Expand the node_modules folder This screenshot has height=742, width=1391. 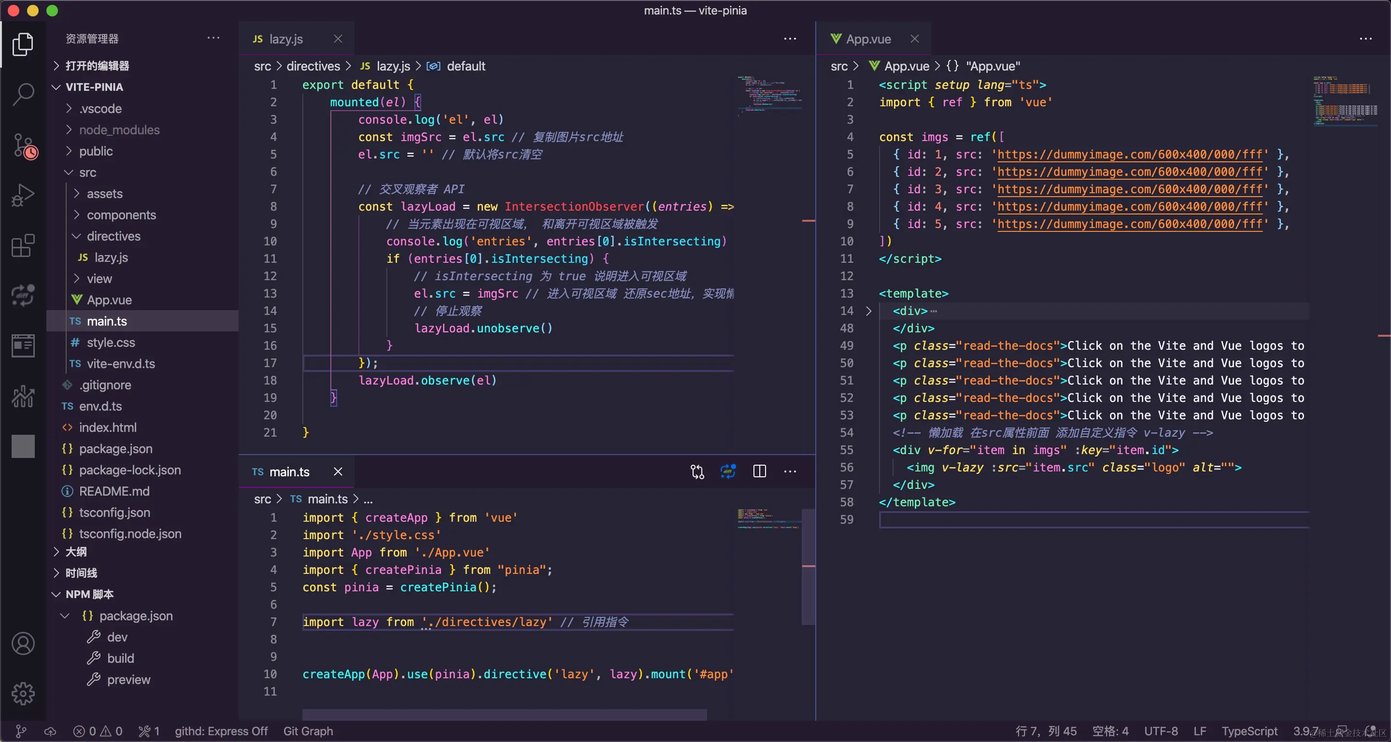coord(119,130)
